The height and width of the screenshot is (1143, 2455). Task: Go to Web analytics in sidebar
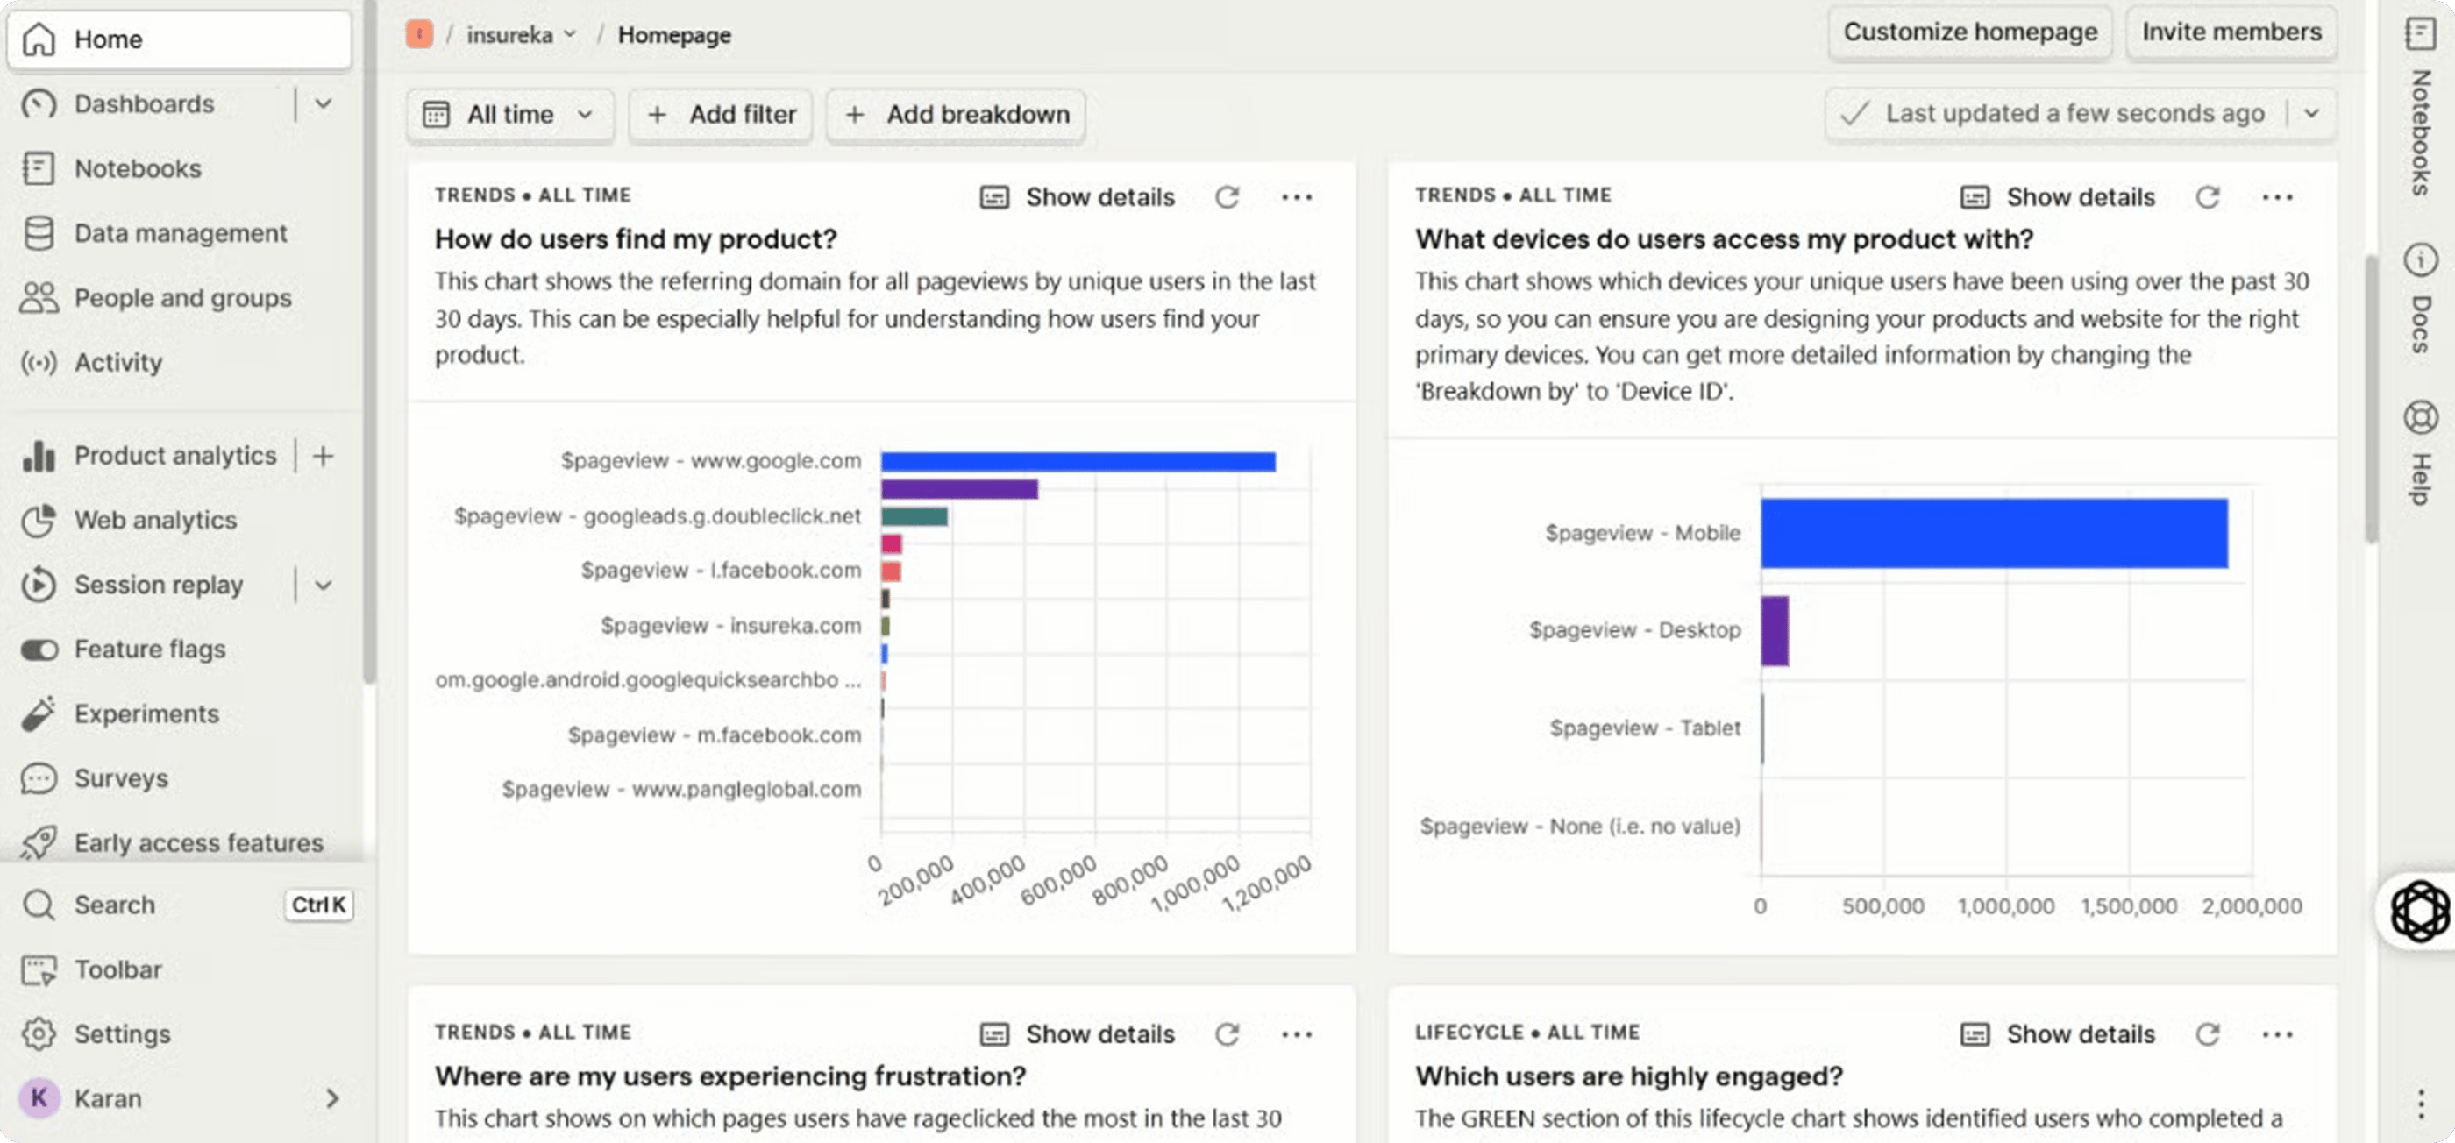coord(155,520)
